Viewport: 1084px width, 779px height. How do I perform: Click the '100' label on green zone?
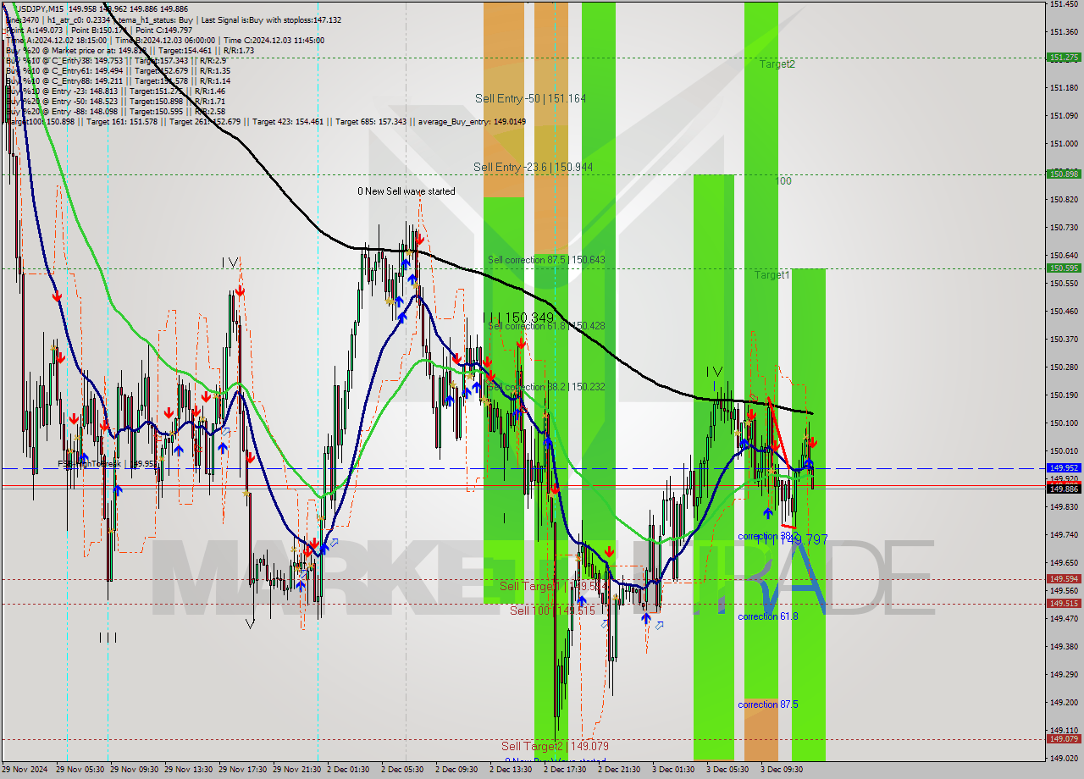(783, 181)
